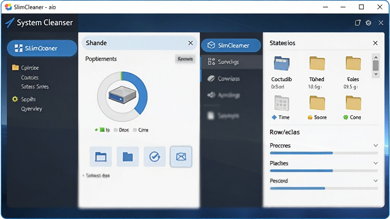Click the Row/eclas heading

285,132
